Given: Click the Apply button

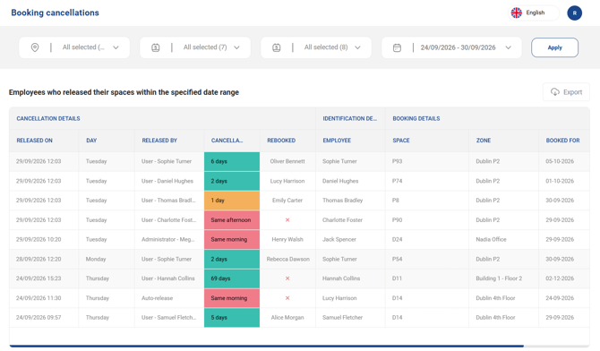Looking at the screenshot, I should click(x=554, y=47).
